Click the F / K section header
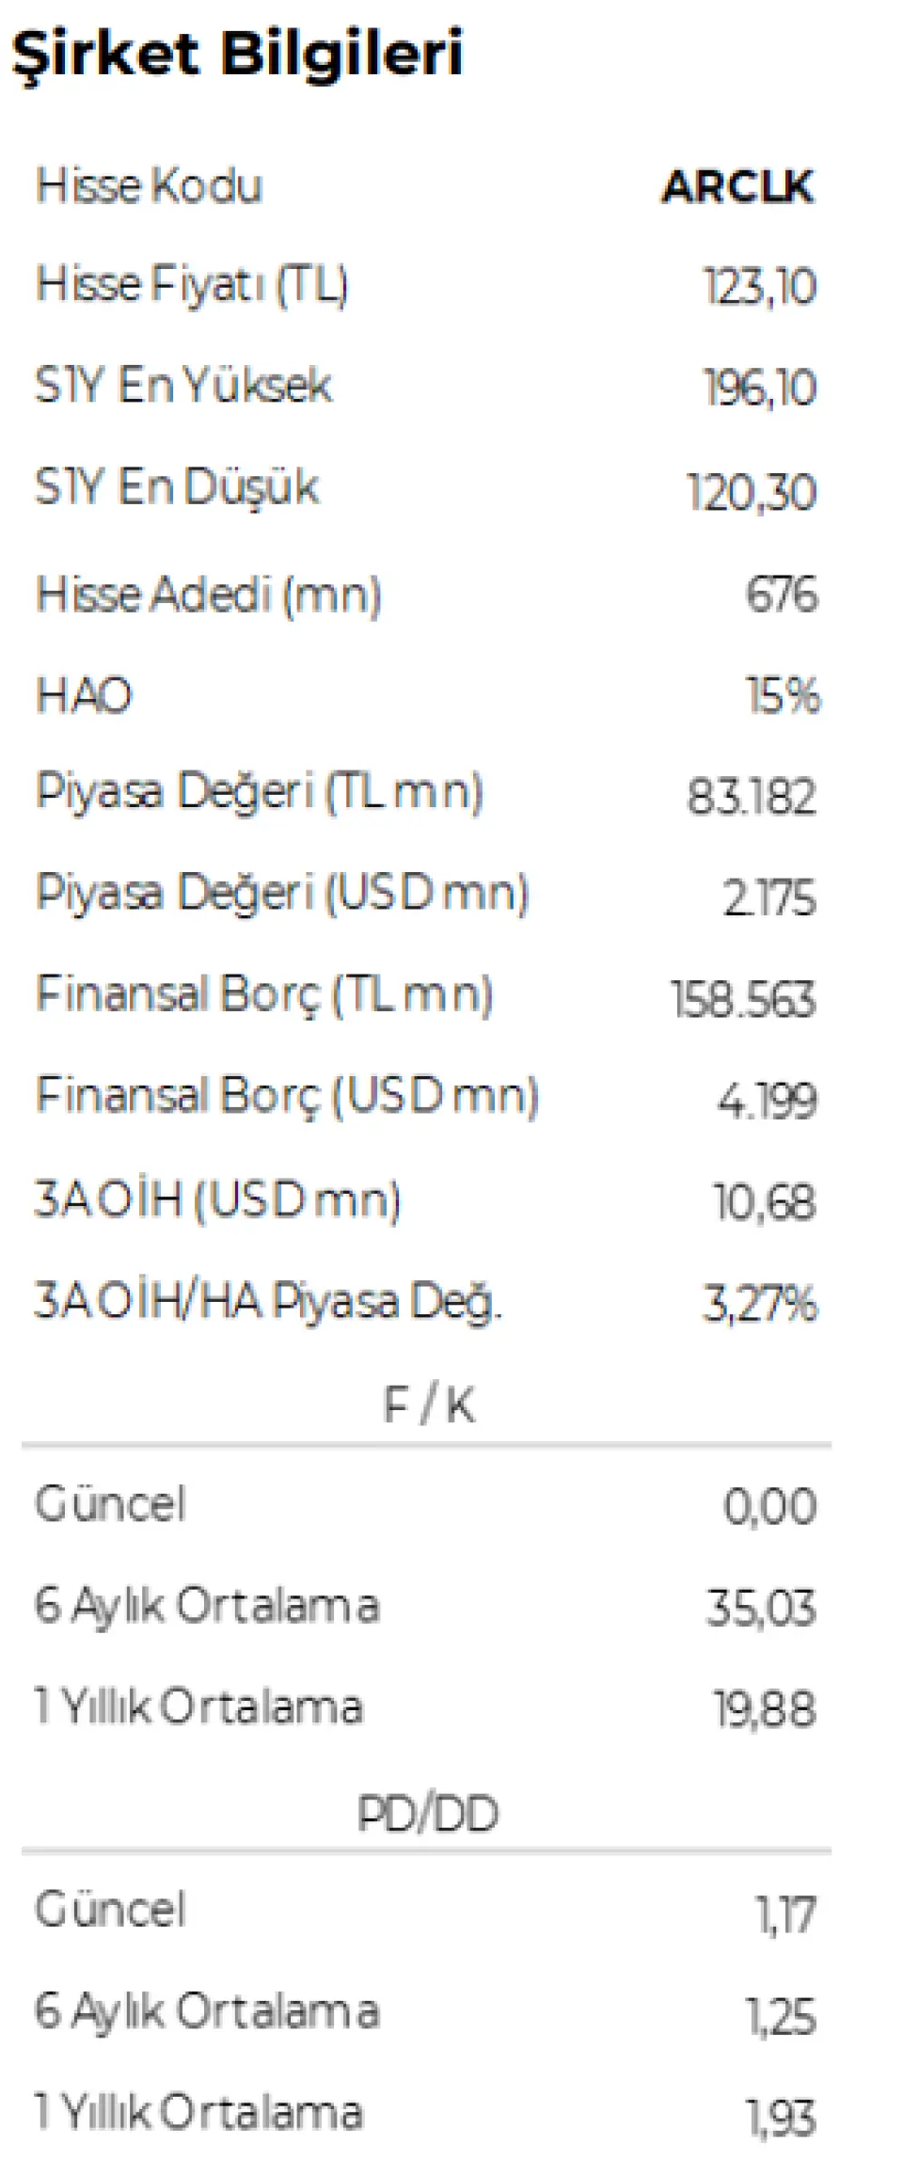 pyautogui.click(x=429, y=1405)
